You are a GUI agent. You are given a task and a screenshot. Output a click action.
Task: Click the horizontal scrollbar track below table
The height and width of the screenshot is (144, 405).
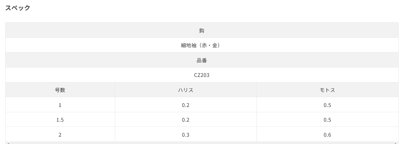click(x=202, y=143)
